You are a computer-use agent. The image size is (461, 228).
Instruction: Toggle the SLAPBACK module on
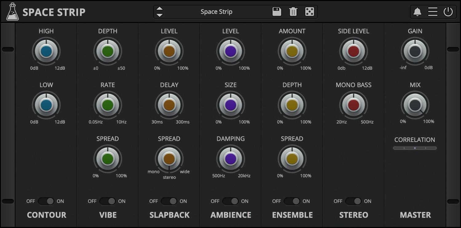point(169,201)
